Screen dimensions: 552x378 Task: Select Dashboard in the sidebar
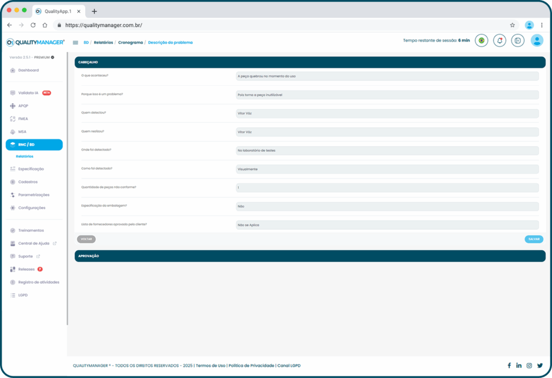(28, 70)
